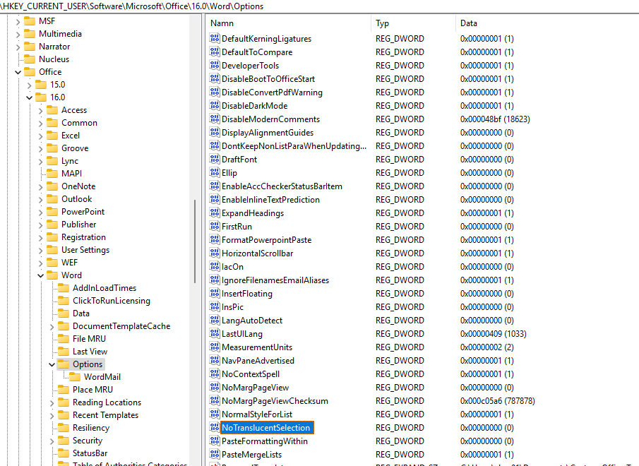Select the StatusBar key

90,453
